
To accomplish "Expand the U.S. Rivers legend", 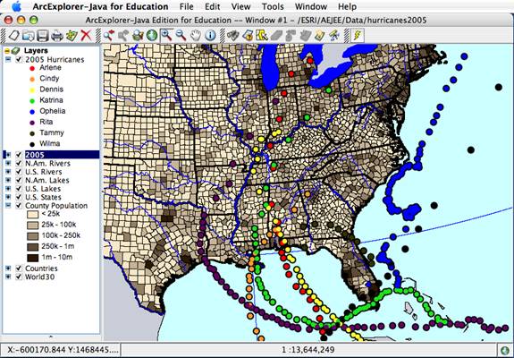I will click(x=8, y=172).
